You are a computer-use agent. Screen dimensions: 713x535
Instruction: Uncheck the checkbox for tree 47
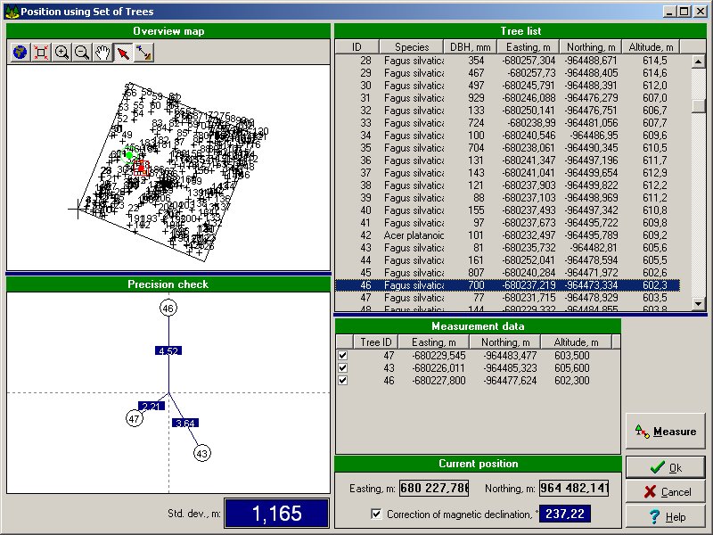(x=343, y=355)
